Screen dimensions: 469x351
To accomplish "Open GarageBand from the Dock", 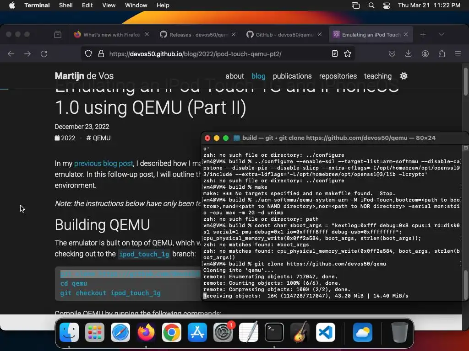I will pos(300,332).
